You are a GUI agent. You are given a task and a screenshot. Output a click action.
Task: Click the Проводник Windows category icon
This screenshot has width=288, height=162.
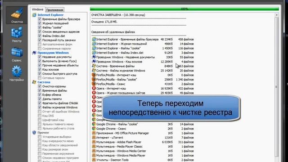[34, 53]
